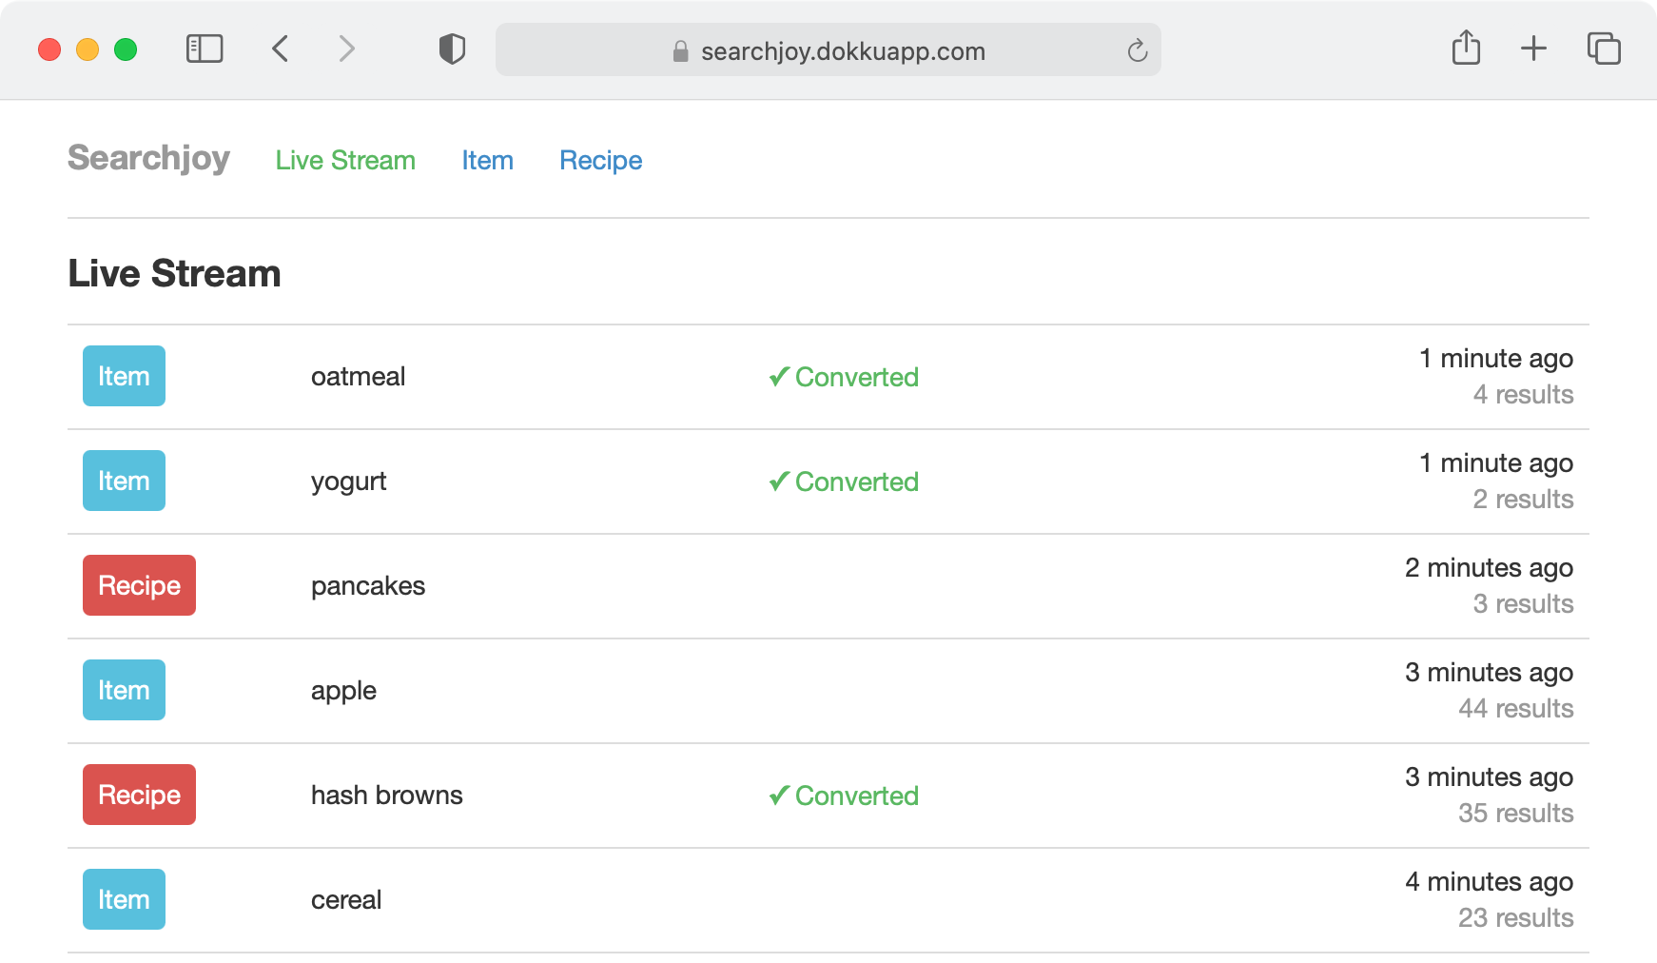Open the Live Stream nav link
This screenshot has height=963, width=1657.
tap(344, 160)
